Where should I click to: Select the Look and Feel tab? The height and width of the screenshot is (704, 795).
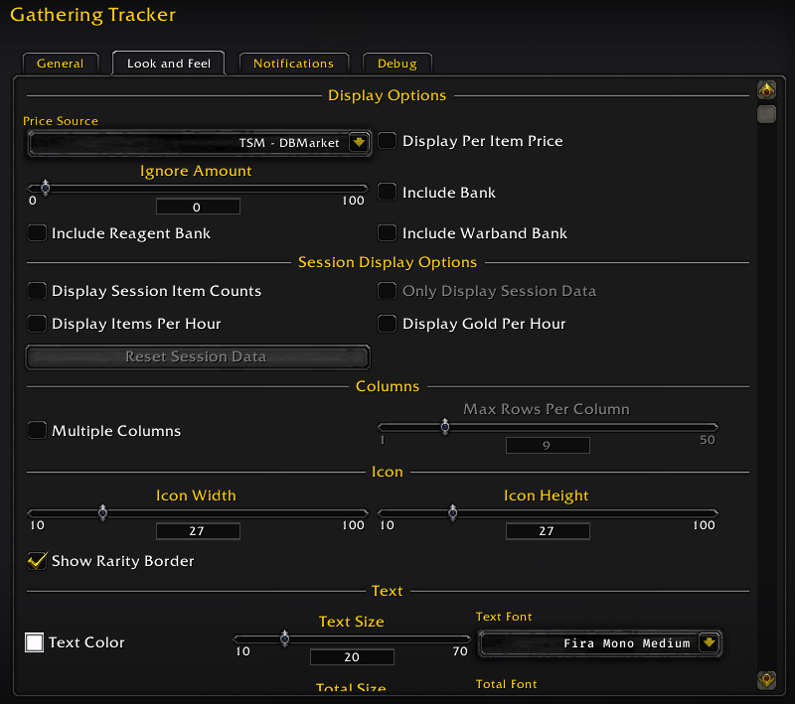(x=168, y=64)
